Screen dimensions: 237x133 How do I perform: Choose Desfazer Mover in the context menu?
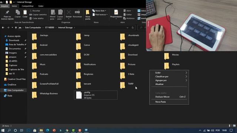pyautogui.click(x=169, y=97)
